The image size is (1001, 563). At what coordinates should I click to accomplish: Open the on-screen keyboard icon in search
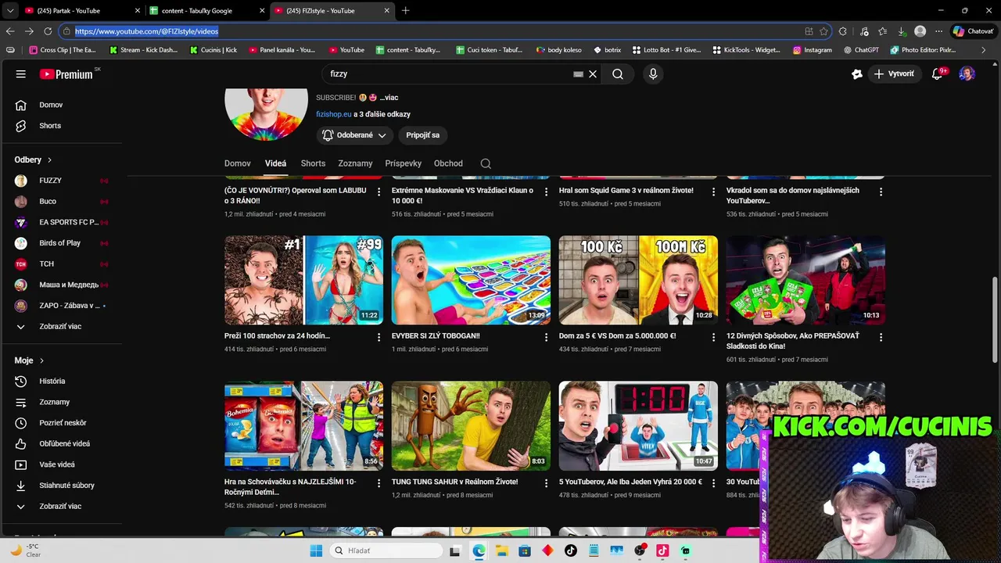(x=578, y=74)
